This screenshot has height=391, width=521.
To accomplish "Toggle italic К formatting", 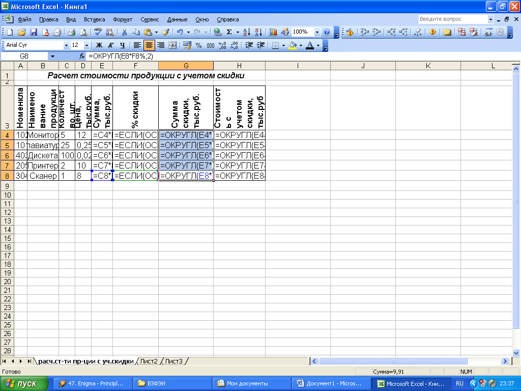I will pyautogui.click(x=110, y=45).
